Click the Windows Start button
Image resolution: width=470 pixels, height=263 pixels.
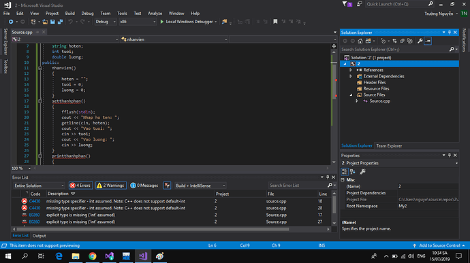pyautogui.click(x=8, y=256)
